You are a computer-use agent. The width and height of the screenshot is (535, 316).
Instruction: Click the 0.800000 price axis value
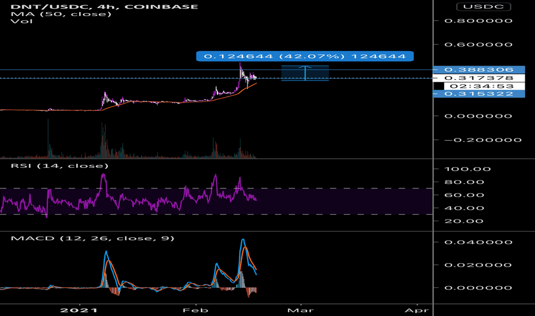click(x=478, y=21)
